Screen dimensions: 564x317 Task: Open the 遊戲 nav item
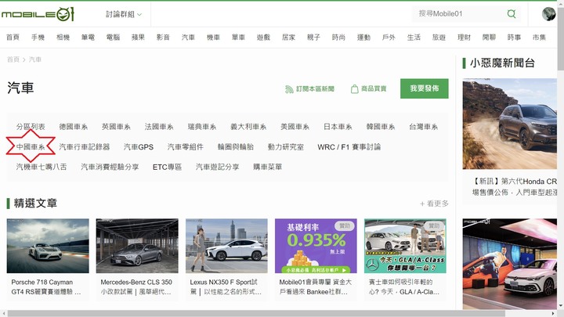point(263,38)
